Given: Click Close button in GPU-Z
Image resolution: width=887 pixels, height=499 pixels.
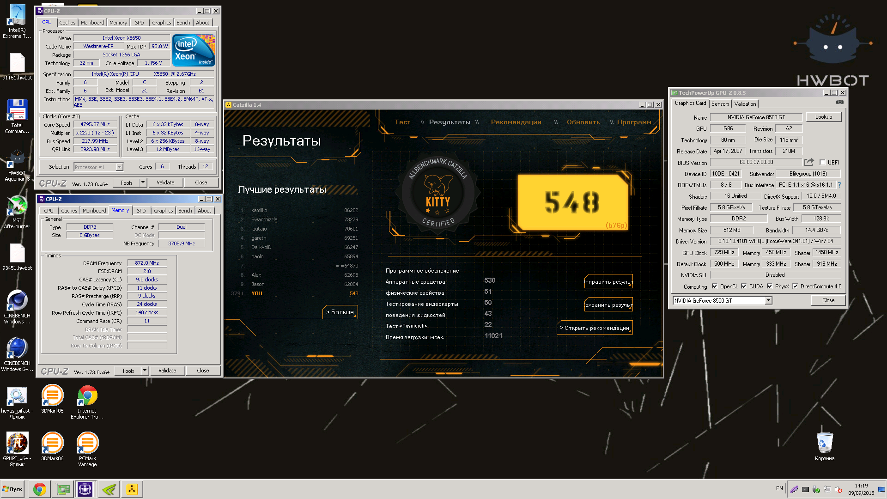Looking at the screenshot, I should click(828, 300).
